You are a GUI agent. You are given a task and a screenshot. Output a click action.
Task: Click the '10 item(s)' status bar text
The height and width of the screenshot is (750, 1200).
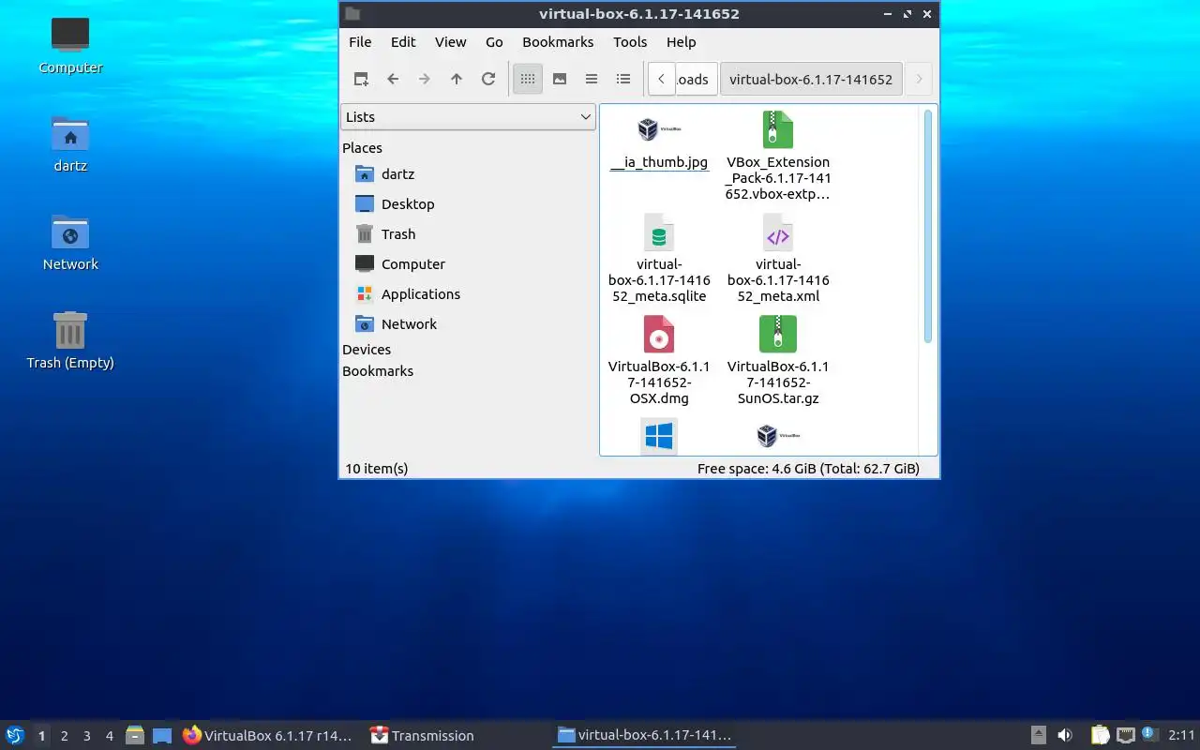coord(377,469)
